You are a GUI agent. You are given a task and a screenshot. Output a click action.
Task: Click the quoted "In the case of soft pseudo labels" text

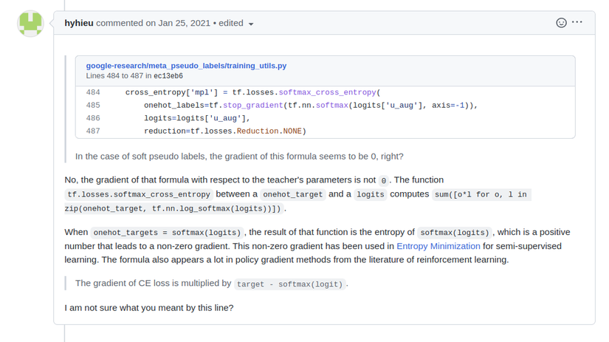coord(239,157)
